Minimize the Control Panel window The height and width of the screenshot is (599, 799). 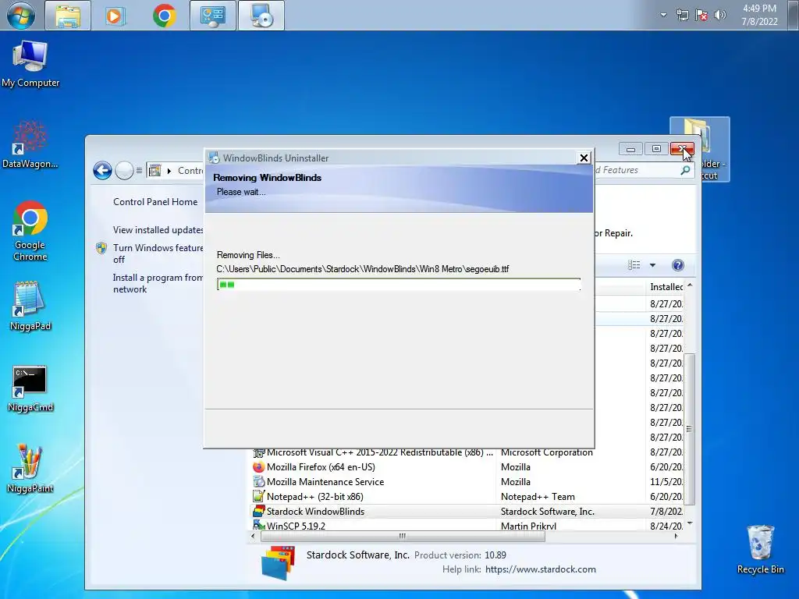point(630,149)
